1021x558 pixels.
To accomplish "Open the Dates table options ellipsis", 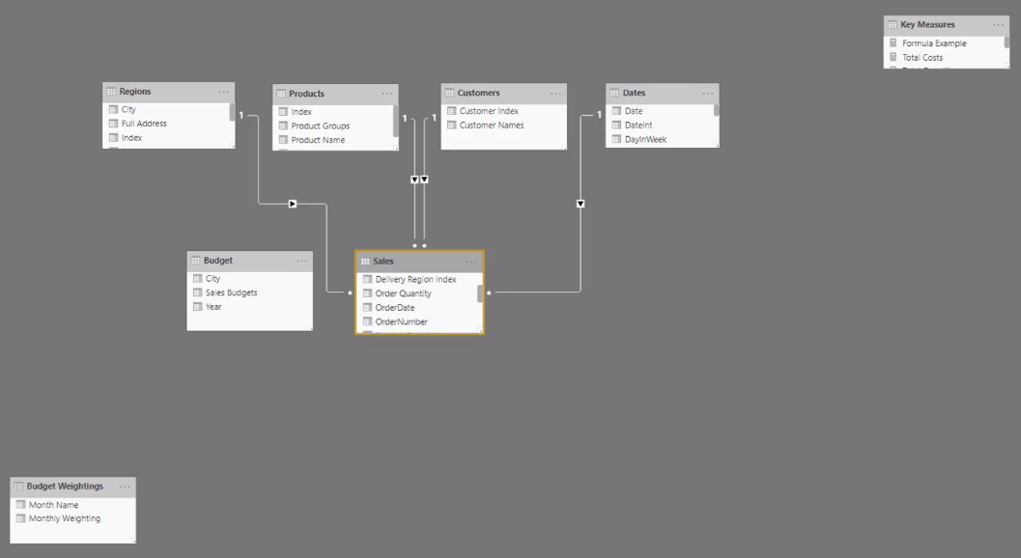I will [708, 93].
